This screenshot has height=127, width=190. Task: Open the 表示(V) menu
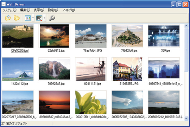[x=39, y=10]
